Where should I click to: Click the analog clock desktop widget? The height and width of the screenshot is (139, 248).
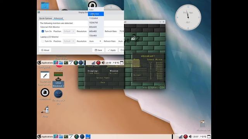coord(188,17)
